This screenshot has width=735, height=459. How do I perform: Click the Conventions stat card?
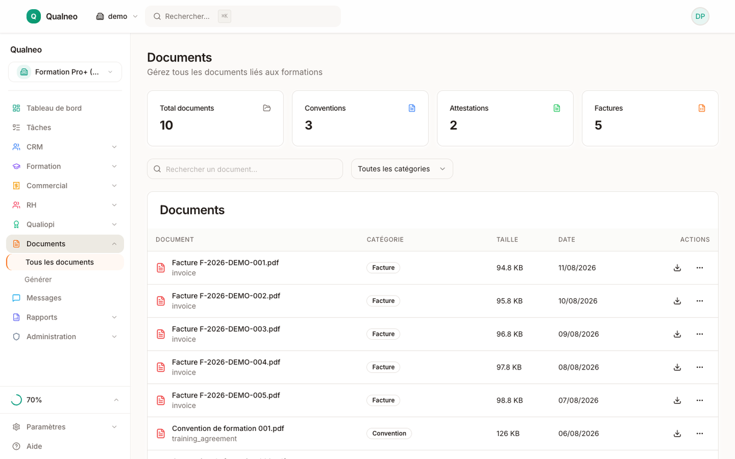point(360,118)
